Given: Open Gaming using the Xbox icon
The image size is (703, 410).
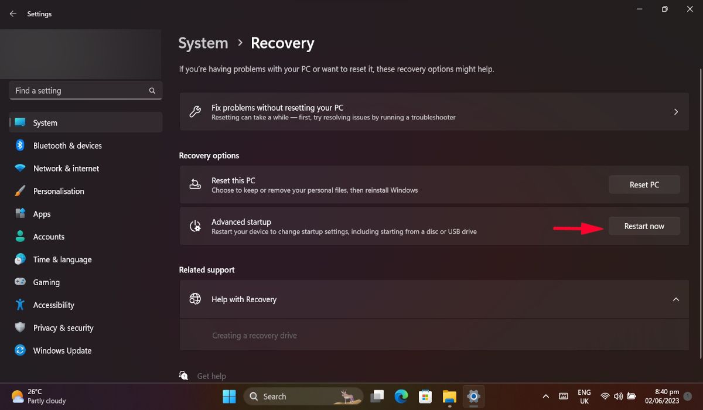Looking at the screenshot, I should click(20, 282).
